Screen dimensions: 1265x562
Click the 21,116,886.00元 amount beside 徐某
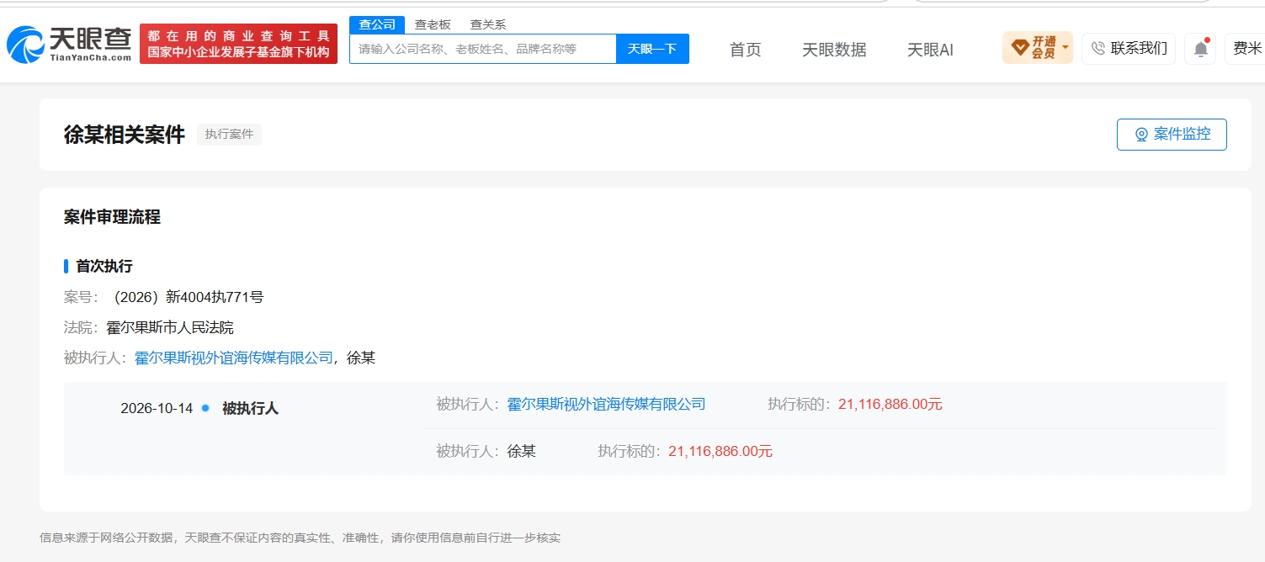720,451
